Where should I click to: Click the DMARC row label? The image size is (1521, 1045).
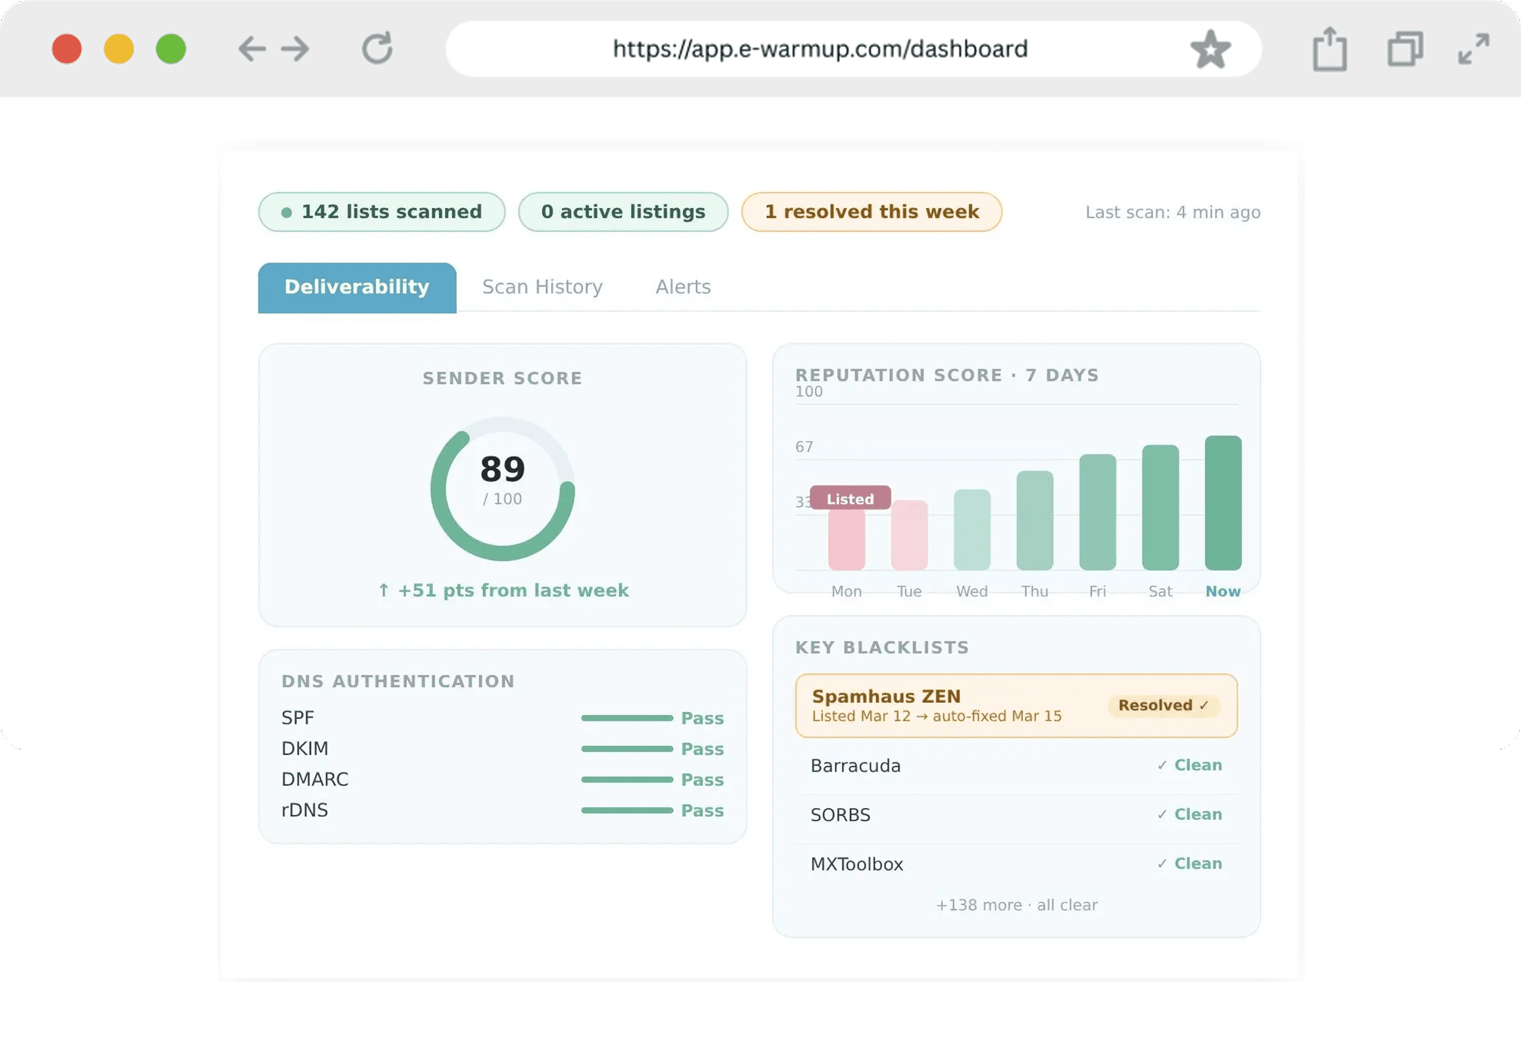click(x=315, y=780)
